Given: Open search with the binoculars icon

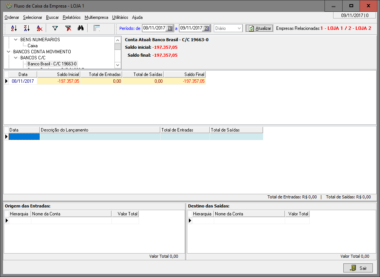Looking at the screenshot, I should click(80, 28).
